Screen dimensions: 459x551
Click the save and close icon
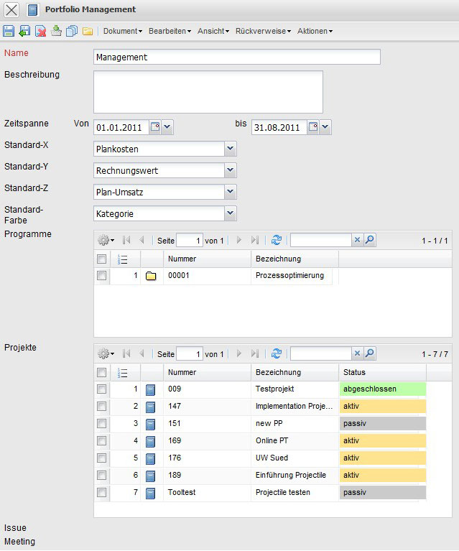(25, 31)
